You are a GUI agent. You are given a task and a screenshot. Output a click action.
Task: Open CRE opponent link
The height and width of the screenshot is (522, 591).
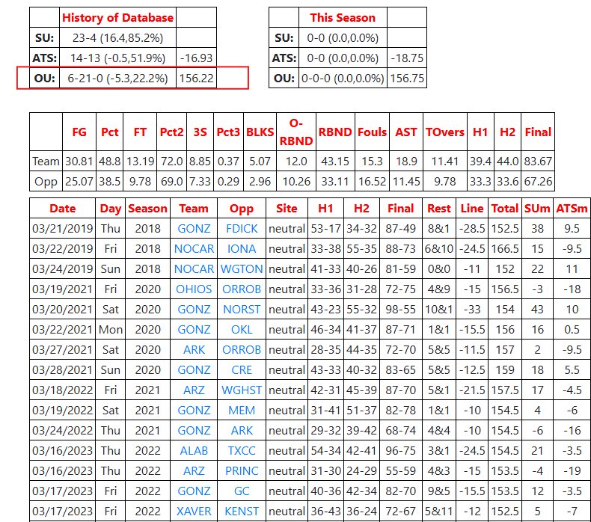point(242,369)
